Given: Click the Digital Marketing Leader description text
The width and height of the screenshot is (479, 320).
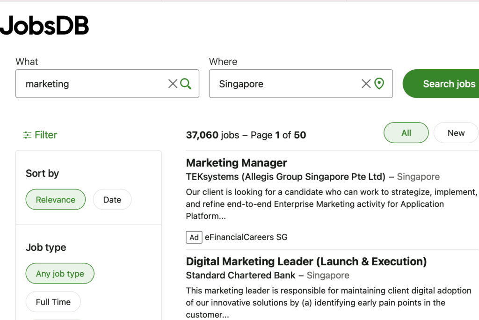Looking at the screenshot, I should click(x=329, y=303).
